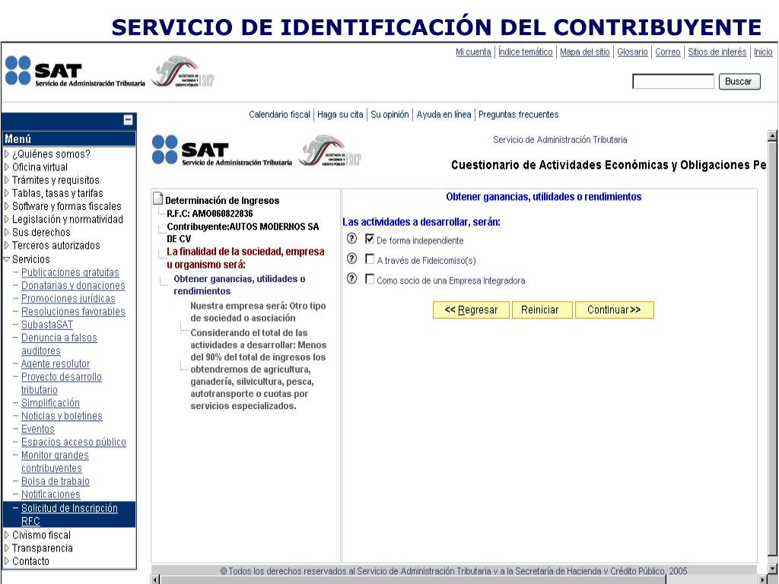Screen dimensions: 779x584
Task: Expand ¿Quiénes somos? menu item
Action: pyautogui.click(x=7, y=154)
